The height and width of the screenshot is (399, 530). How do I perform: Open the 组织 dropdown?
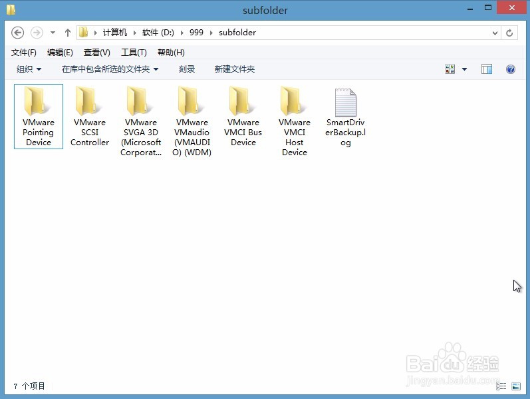(x=29, y=69)
